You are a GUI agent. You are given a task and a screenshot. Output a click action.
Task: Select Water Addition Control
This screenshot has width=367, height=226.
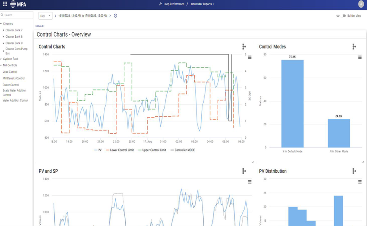(x=15, y=100)
